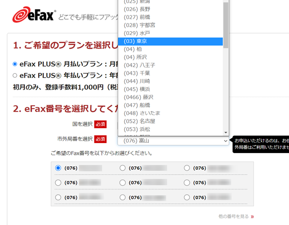Image resolution: width=289 pixels, height=225 pixels.
Task: Select the right (076) fax number in row one
Action: 187,168
